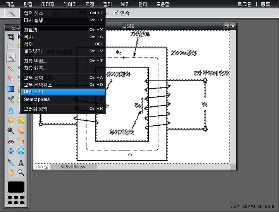
Task: Maximize the 그림1 image window
Action: pos(226,26)
